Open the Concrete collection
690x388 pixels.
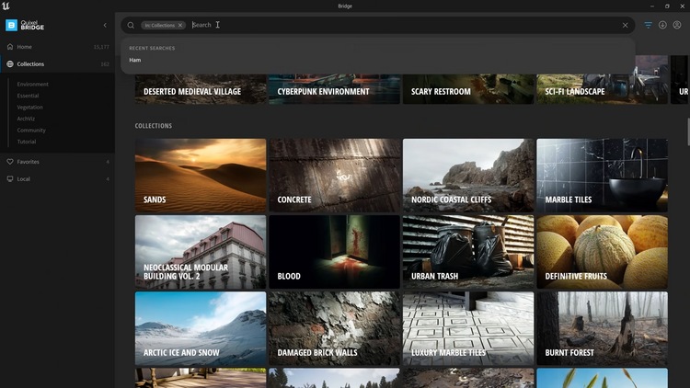pyautogui.click(x=335, y=176)
